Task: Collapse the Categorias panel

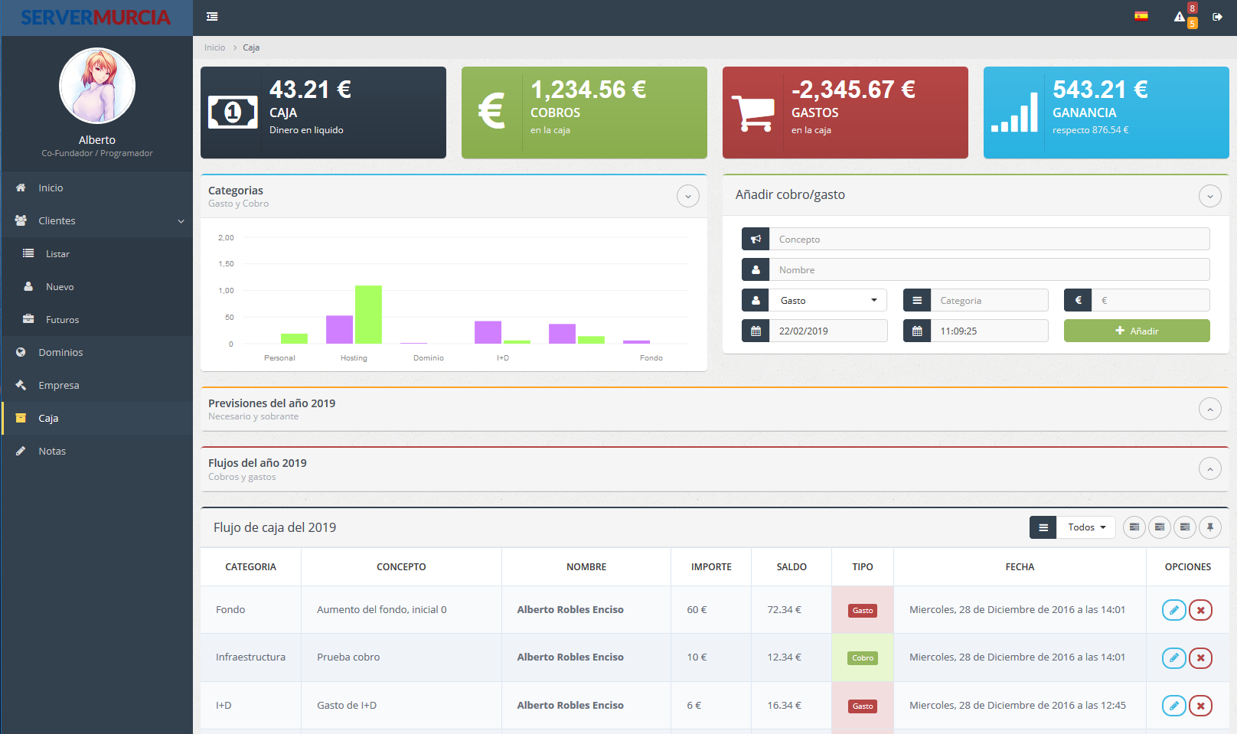Action: pyautogui.click(x=687, y=197)
